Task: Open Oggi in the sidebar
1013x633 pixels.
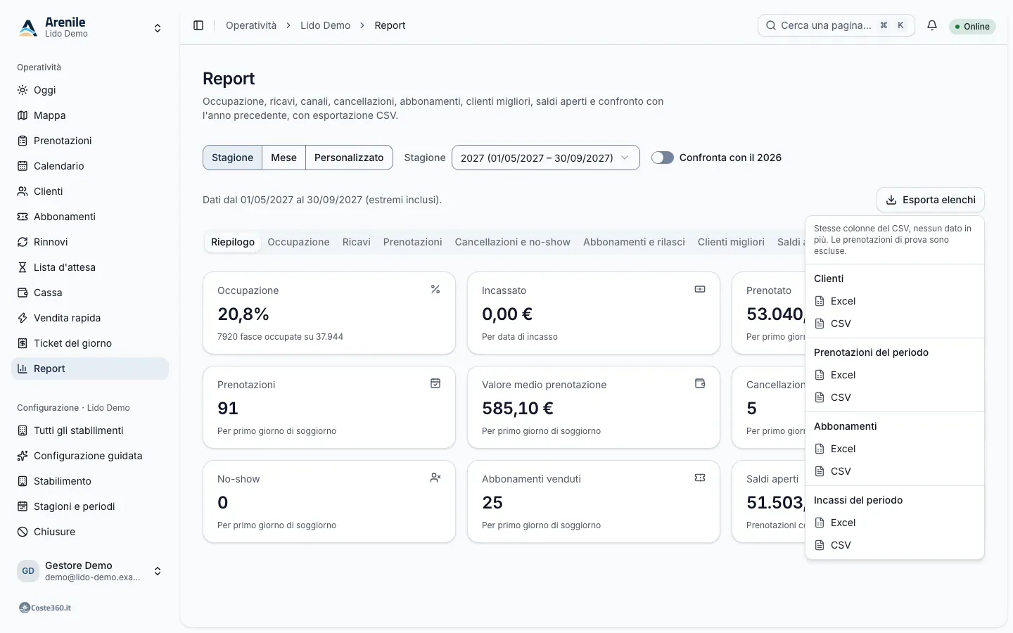Action: 90,90
